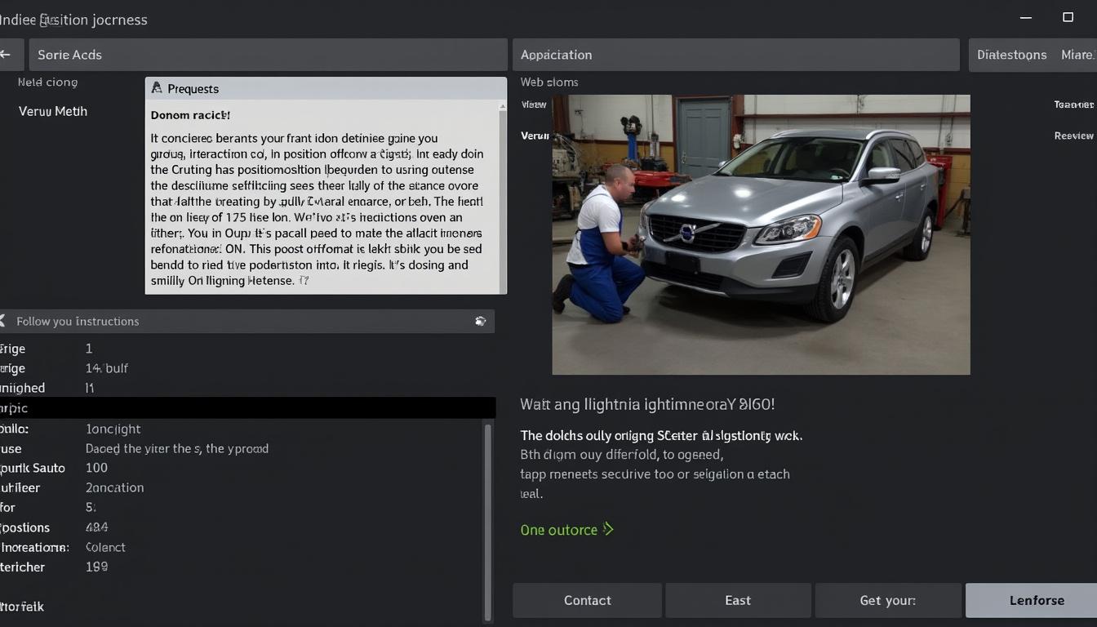Image resolution: width=1097 pixels, height=627 pixels.
Task: Click the A icon on the Prequests panel header
Action: point(156,87)
